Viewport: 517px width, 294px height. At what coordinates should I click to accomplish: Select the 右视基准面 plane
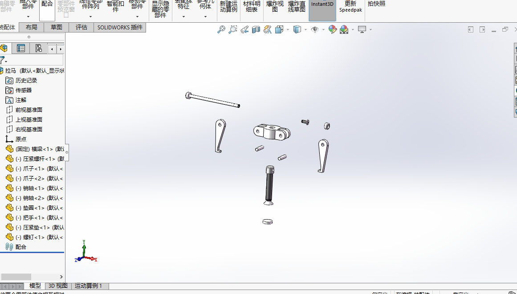28,129
